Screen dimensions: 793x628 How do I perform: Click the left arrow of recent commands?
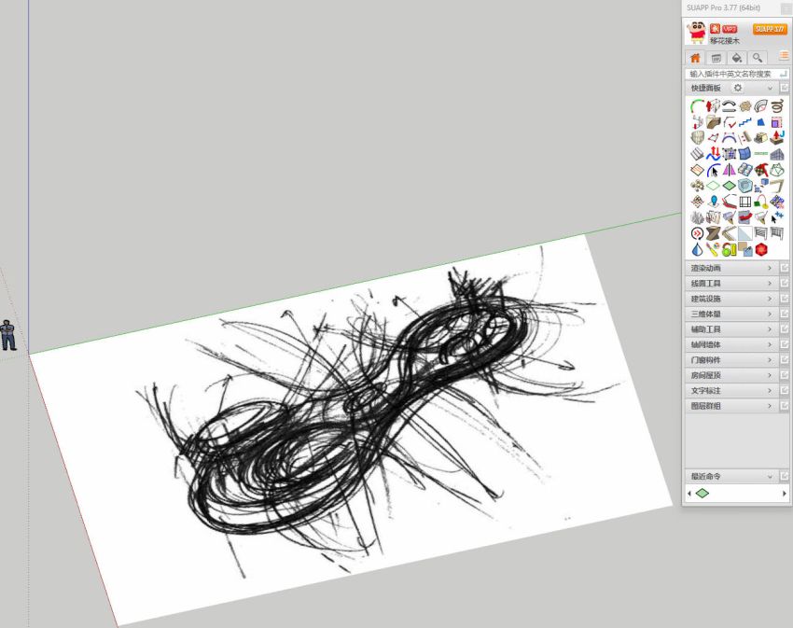tap(689, 494)
